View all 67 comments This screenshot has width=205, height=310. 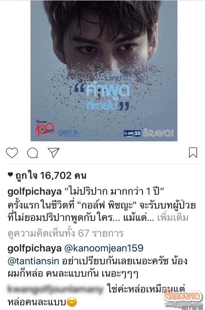pyautogui.click(x=65, y=233)
